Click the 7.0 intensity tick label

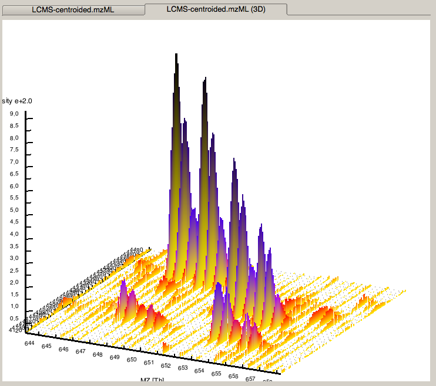click(x=14, y=162)
